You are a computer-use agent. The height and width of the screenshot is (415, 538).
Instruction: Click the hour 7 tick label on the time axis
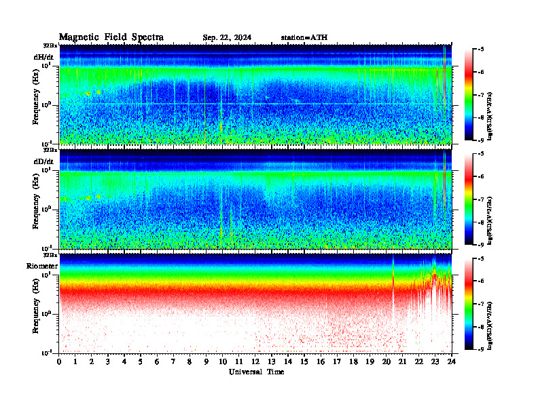173,361
